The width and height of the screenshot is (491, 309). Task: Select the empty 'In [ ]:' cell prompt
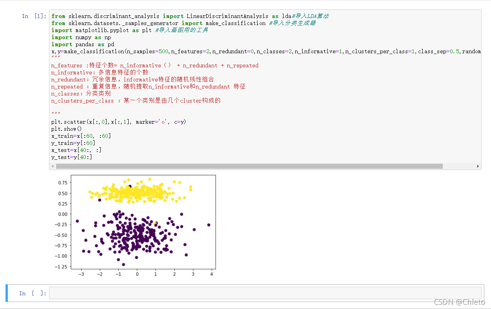point(33,293)
